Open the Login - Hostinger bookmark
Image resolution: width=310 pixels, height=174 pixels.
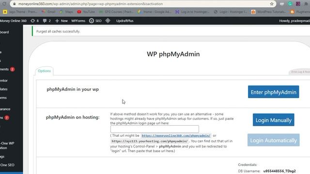coord(231,12)
